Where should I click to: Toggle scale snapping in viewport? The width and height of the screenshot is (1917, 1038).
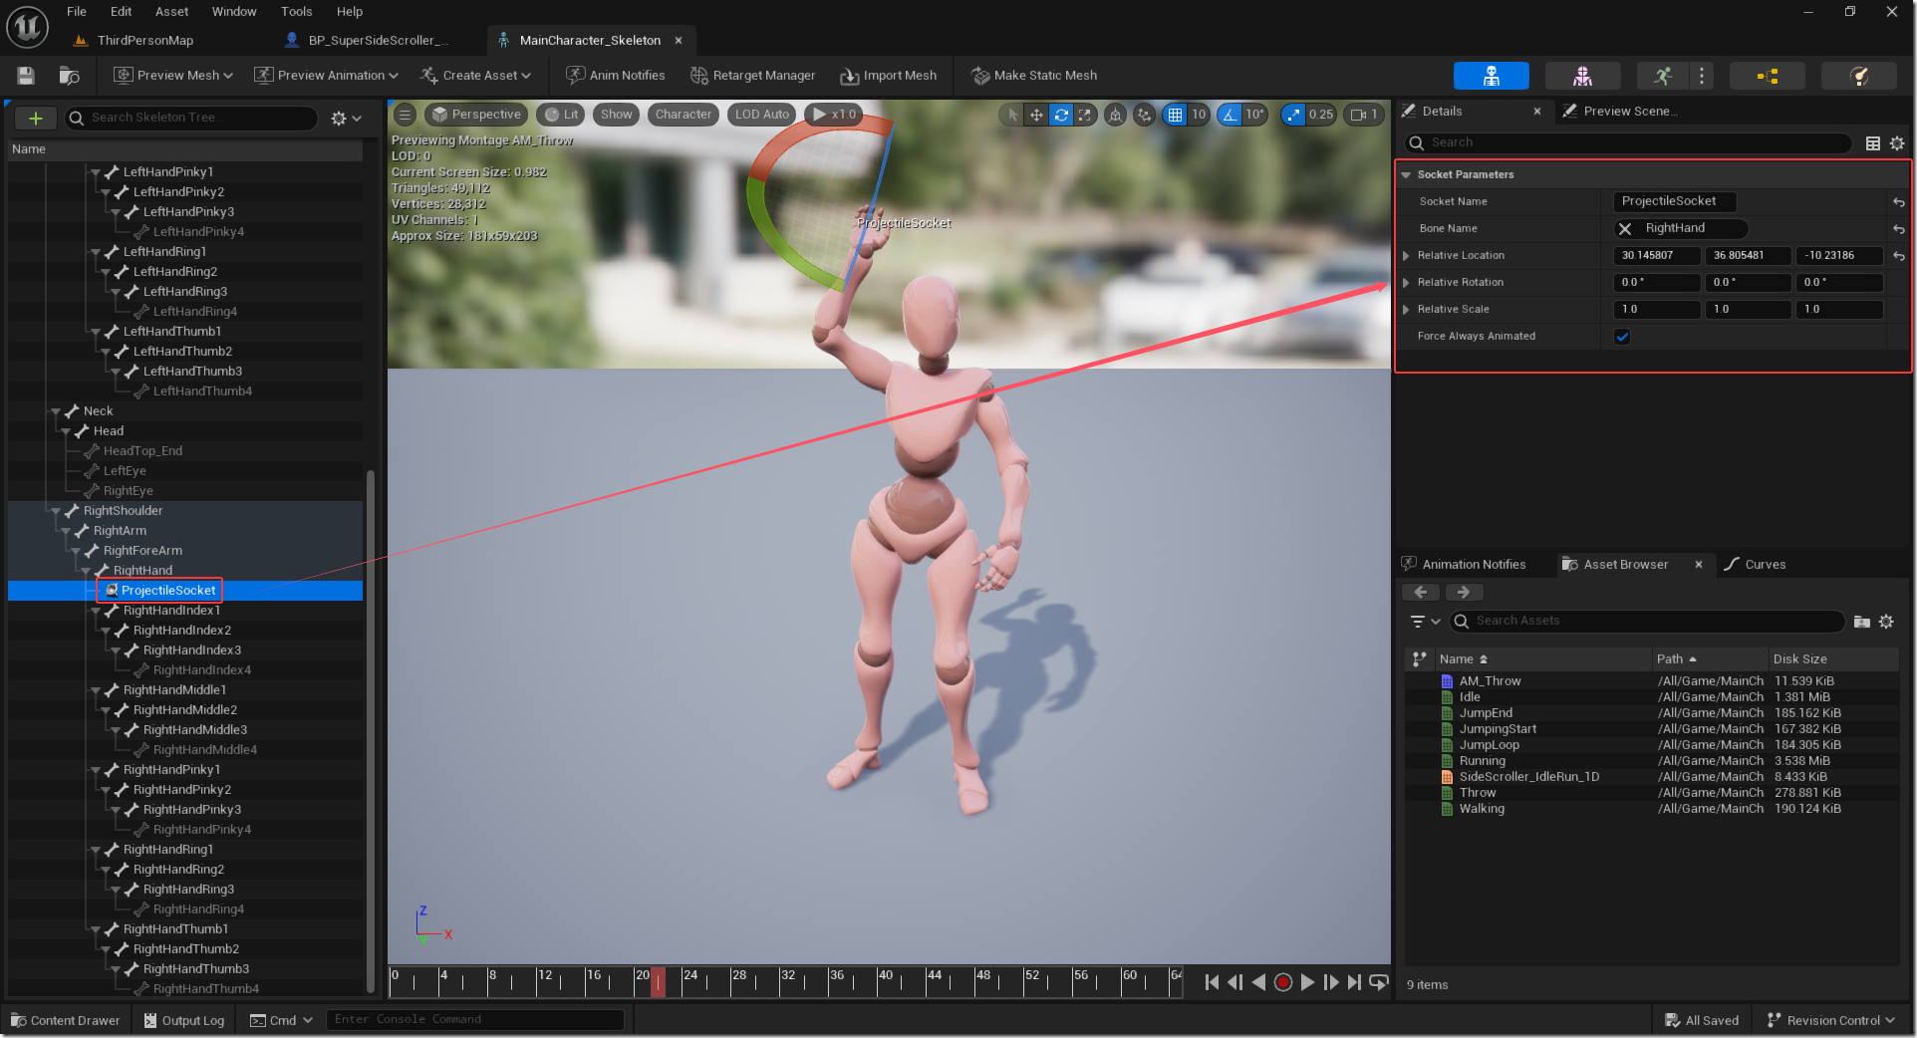coord(1293,115)
